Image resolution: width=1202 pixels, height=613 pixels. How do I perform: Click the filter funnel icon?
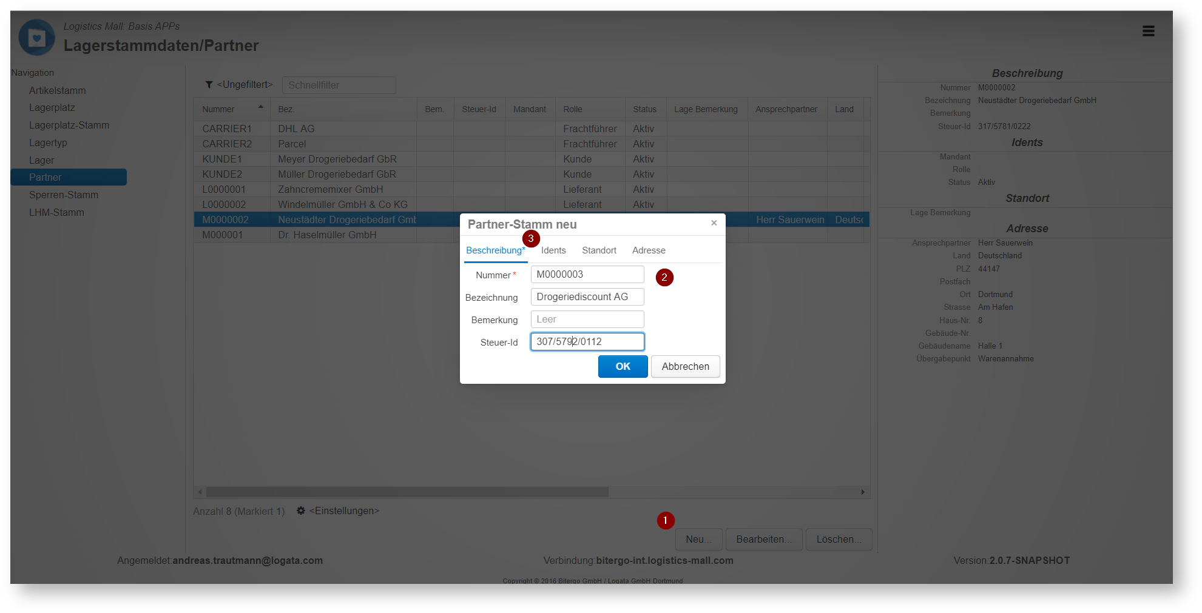click(209, 85)
